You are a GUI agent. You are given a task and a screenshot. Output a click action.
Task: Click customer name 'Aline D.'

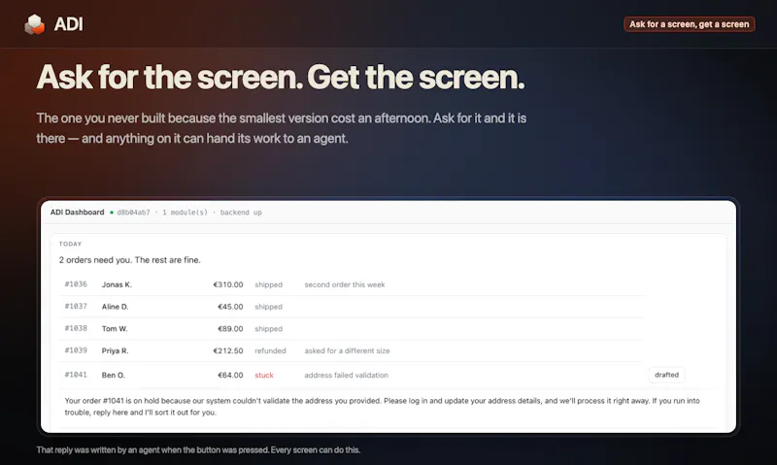[115, 307]
